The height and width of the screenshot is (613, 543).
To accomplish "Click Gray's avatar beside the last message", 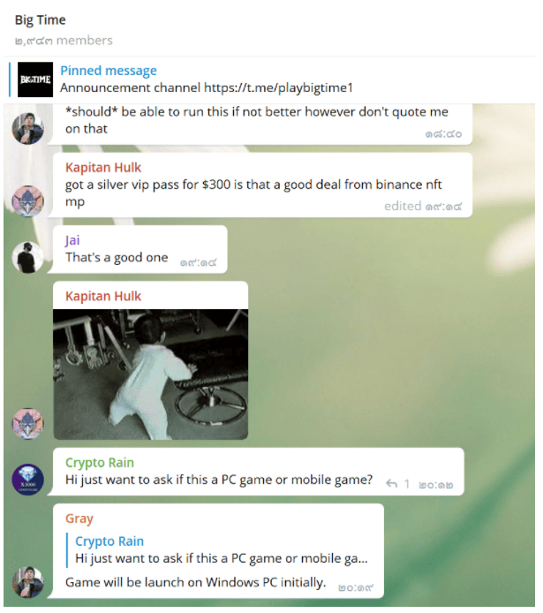I will point(27,582).
